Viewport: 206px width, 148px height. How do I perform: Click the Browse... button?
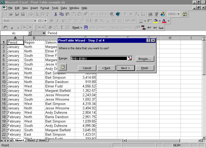point(145,59)
